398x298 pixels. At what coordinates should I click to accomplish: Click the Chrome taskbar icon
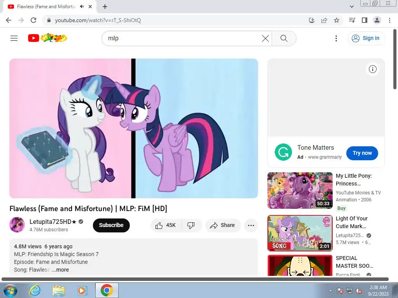[106, 290]
